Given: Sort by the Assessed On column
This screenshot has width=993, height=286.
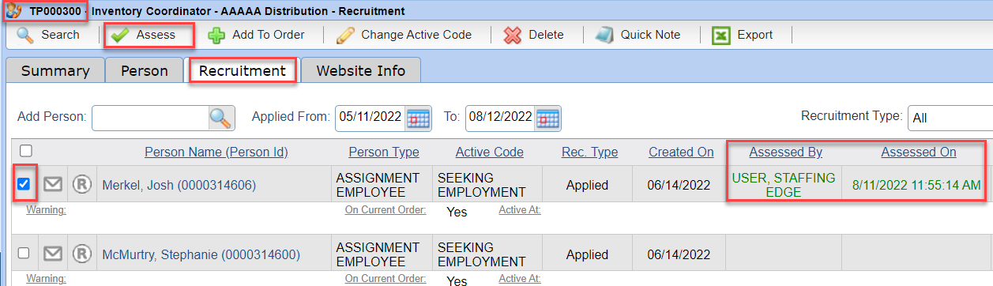Looking at the screenshot, I should point(919,152).
